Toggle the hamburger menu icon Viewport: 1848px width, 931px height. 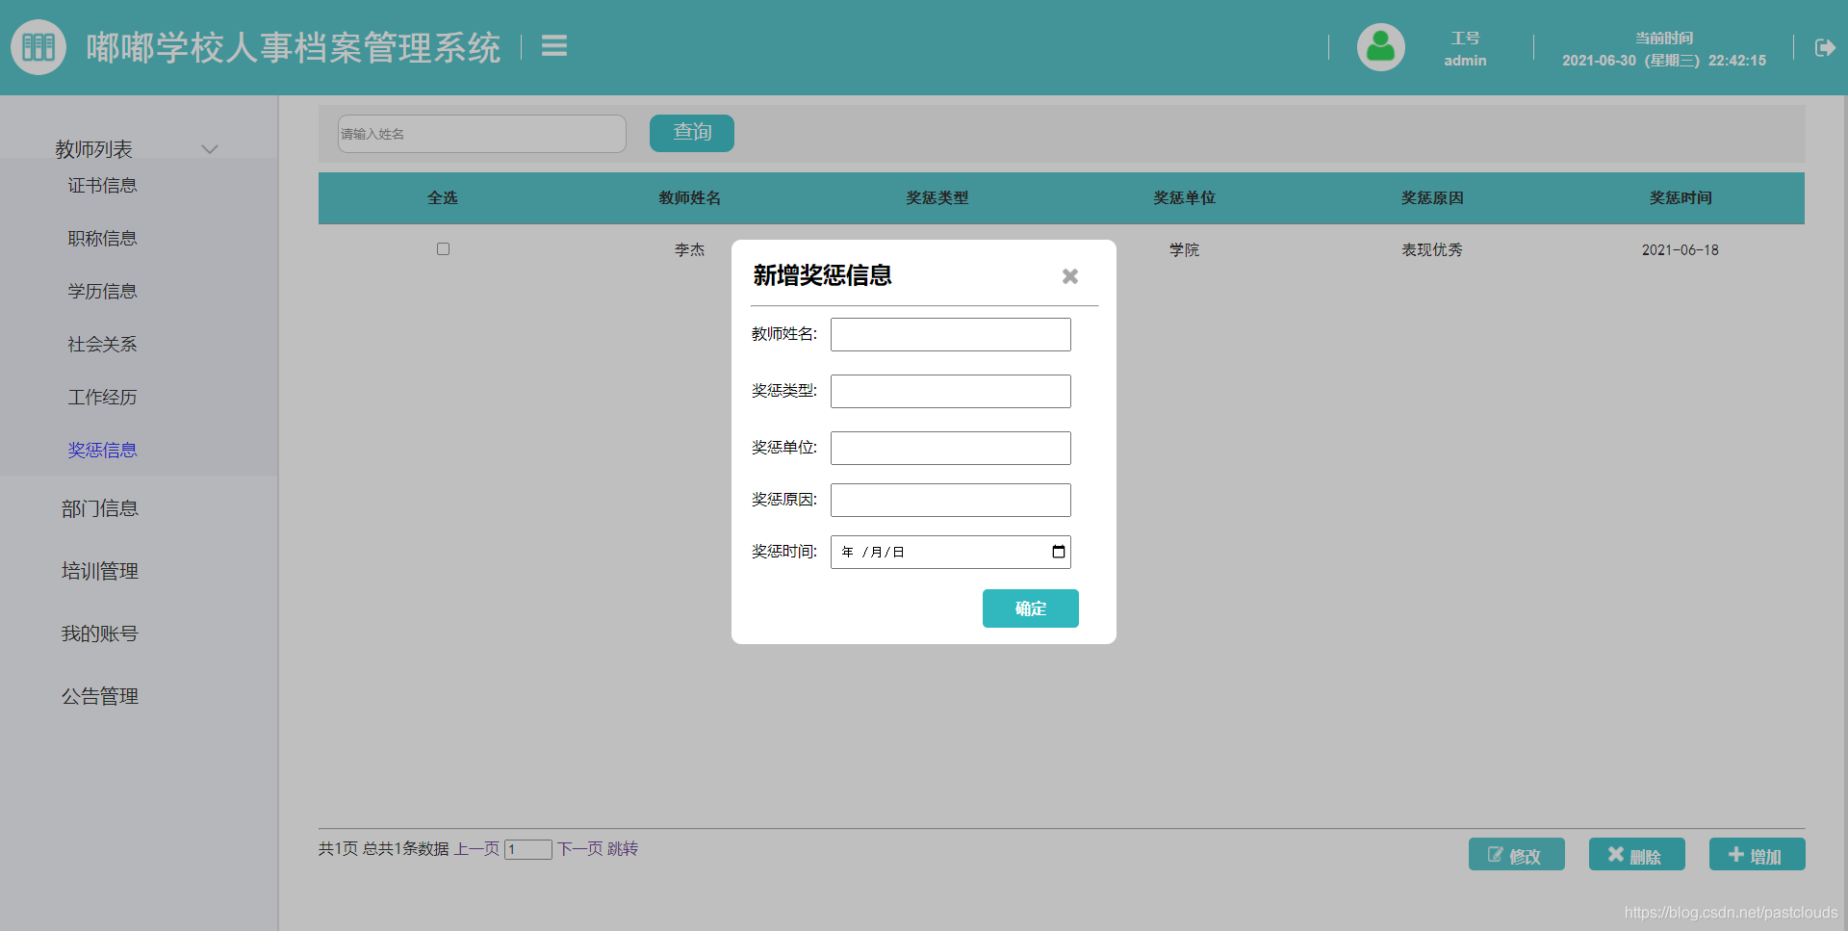(x=554, y=45)
